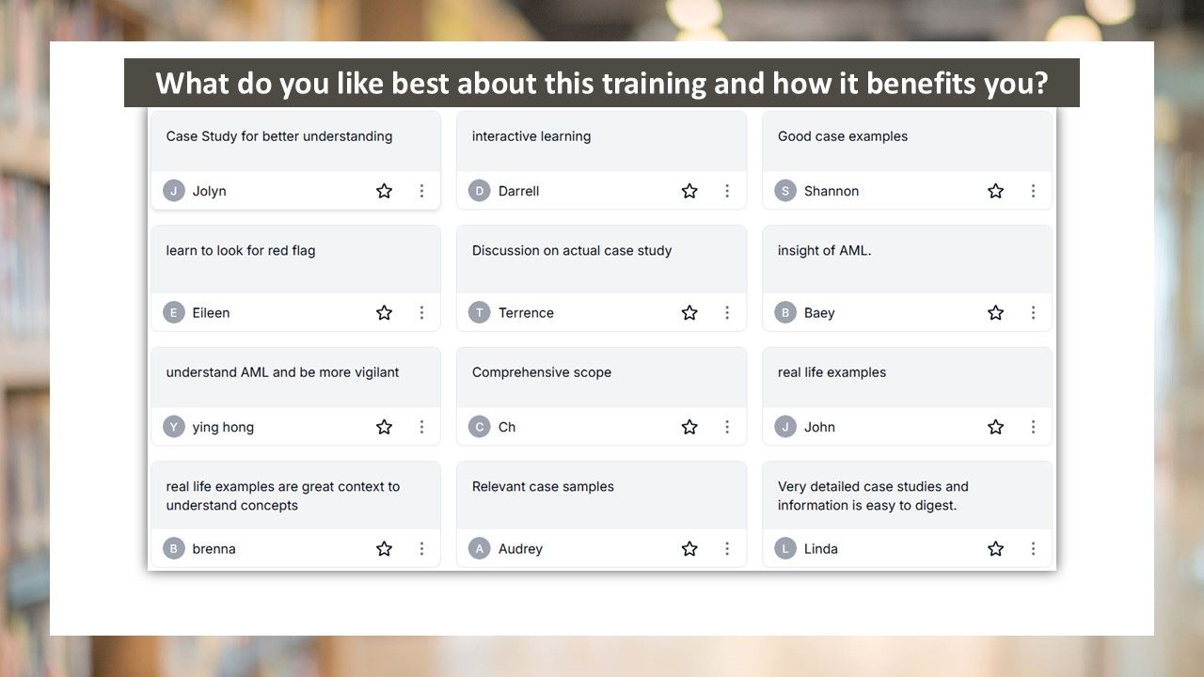Click the name Terrence
This screenshot has height=677, width=1204.
coord(526,313)
